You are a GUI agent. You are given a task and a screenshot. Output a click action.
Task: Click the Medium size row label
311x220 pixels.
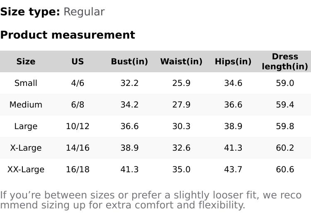click(26, 105)
